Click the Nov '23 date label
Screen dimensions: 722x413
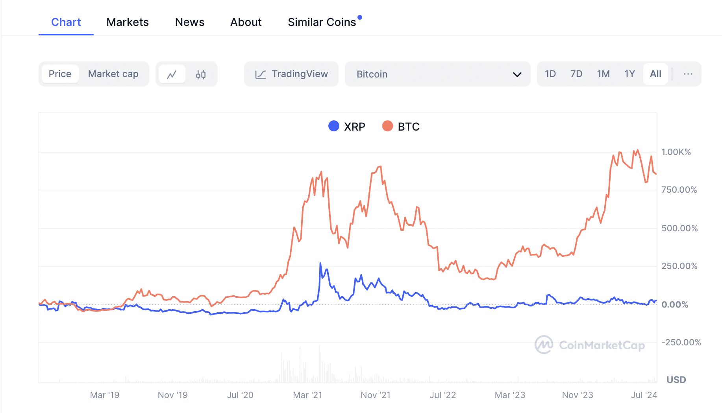(578, 395)
